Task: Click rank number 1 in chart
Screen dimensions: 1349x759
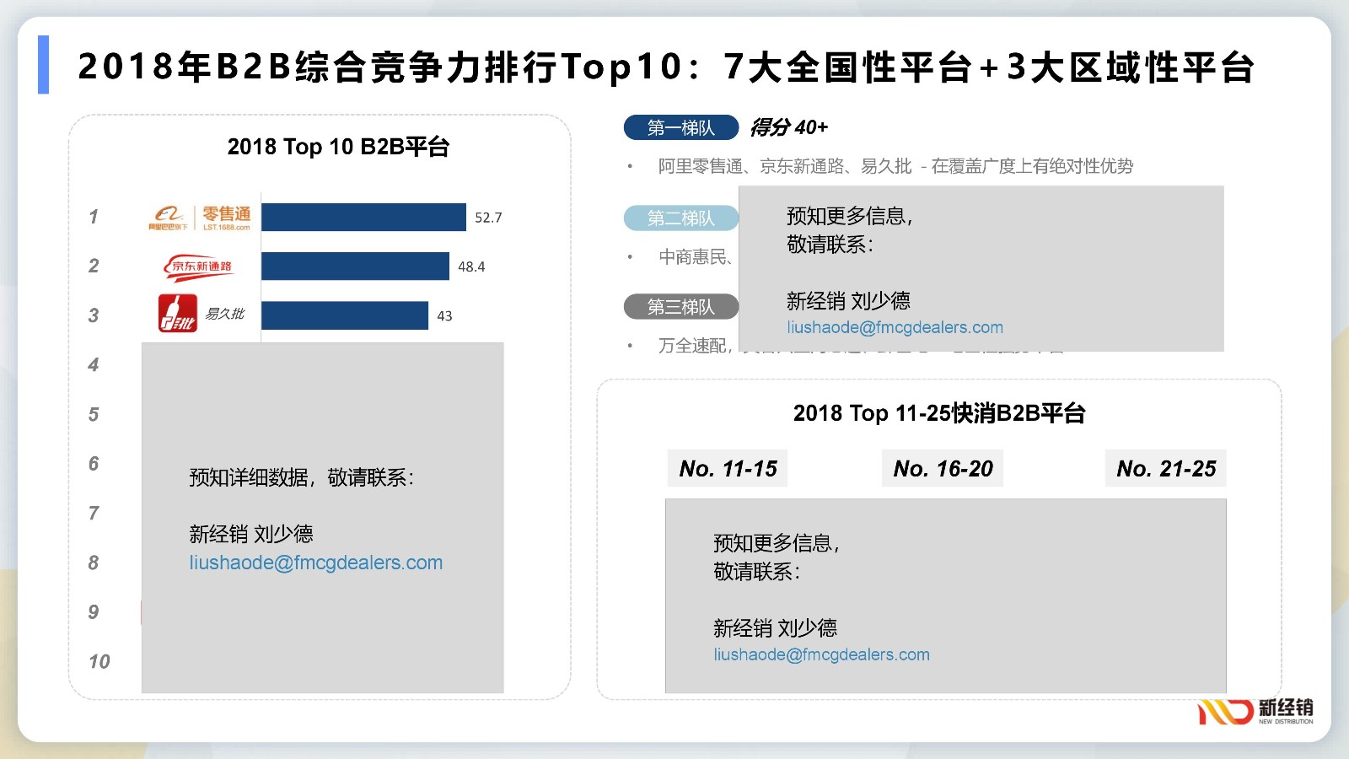Action: pos(94,217)
